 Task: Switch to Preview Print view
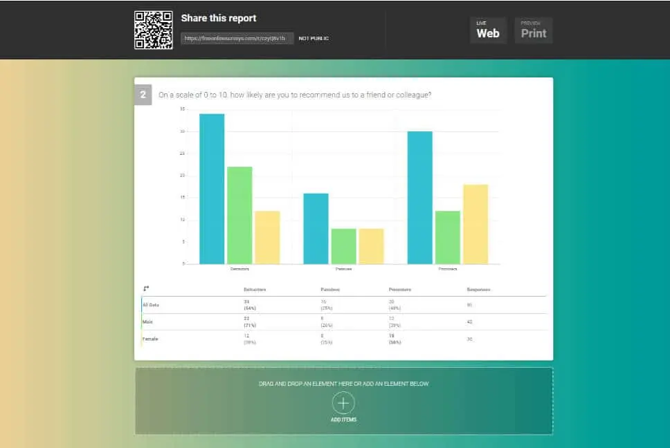[534, 30]
